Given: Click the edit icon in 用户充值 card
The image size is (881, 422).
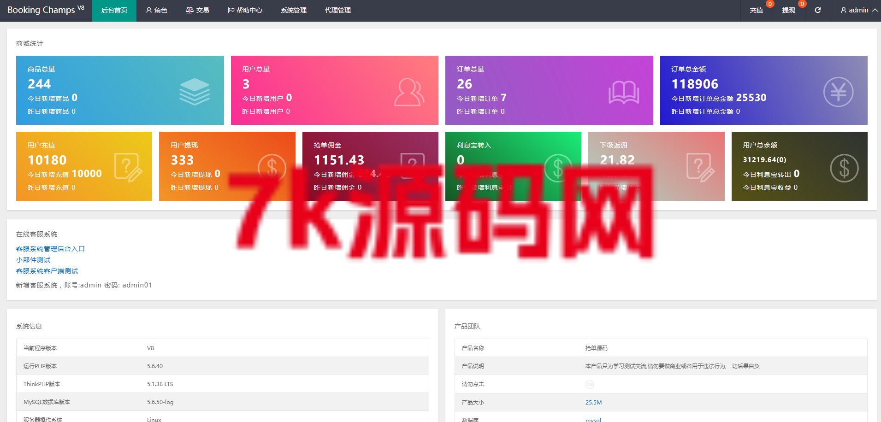Looking at the screenshot, I should (128, 167).
